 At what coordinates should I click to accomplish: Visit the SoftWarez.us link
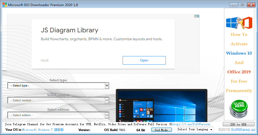tap(243, 130)
